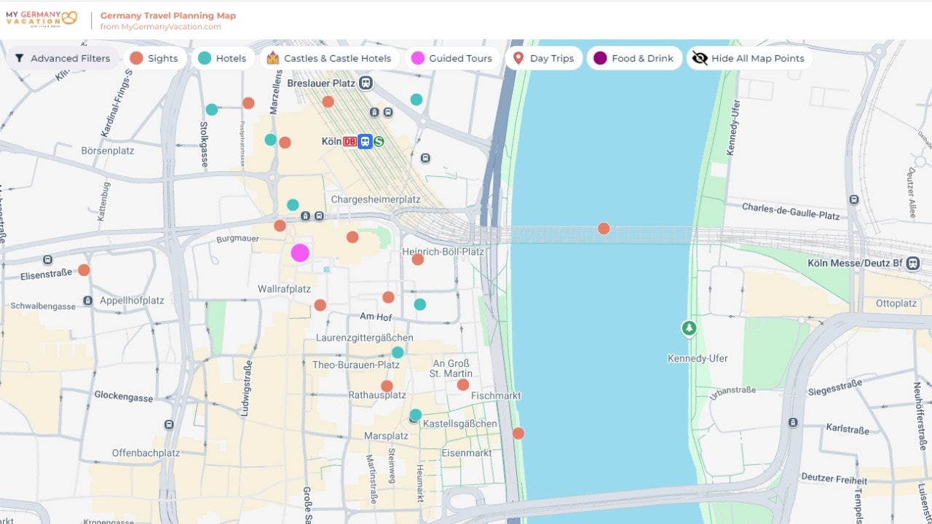932x524 pixels.
Task: Toggle Castles & Castle Hotels filter
Action: pos(329,58)
